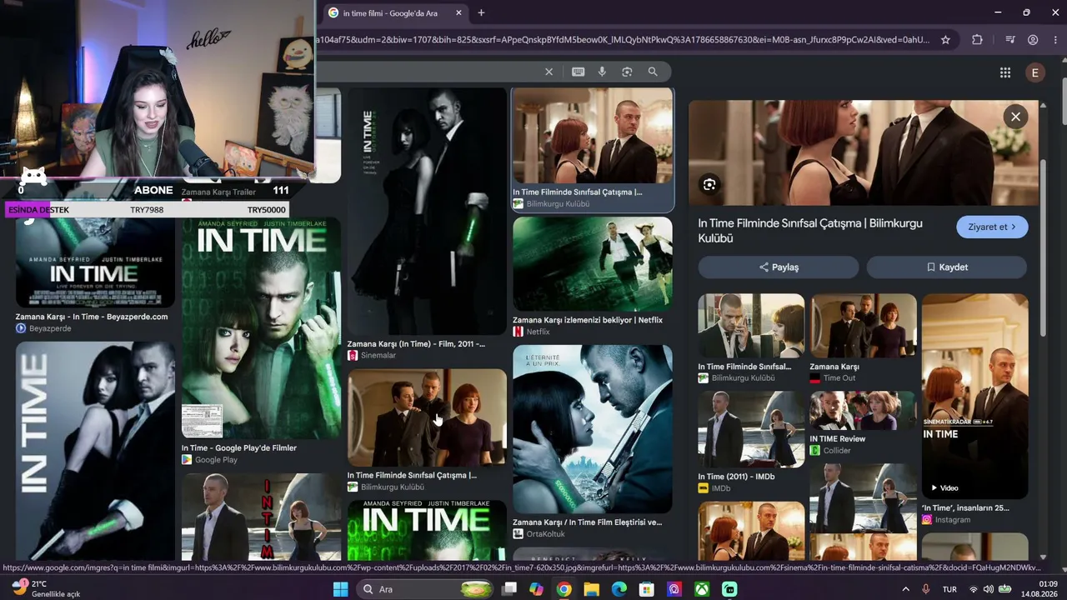Image resolution: width=1067 pixels, height=600 pixels.
Task: Open the Chrome extensions menu
Action: [x=977, y=39]
